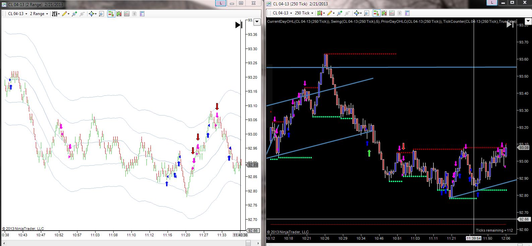Toggle the L link button in 250 Tick window
The image size is (532, 246).
click(492, 2)
